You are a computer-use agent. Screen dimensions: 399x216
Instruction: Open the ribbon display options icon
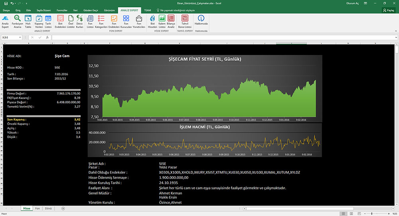pos(365,3)
